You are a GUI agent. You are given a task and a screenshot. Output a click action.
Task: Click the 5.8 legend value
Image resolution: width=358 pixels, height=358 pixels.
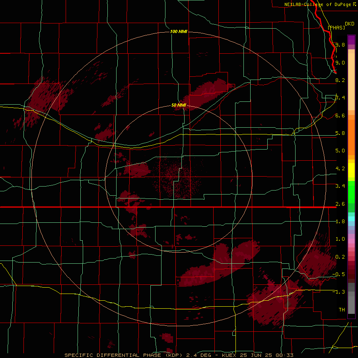340,133
